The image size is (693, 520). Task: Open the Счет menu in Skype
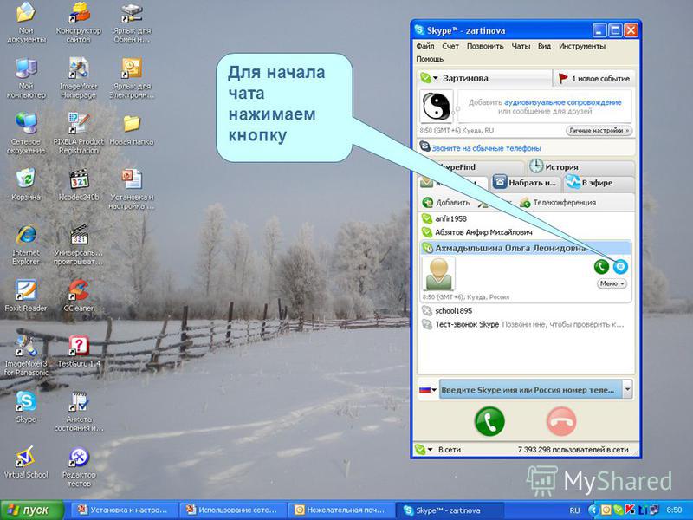coord(450,46)
